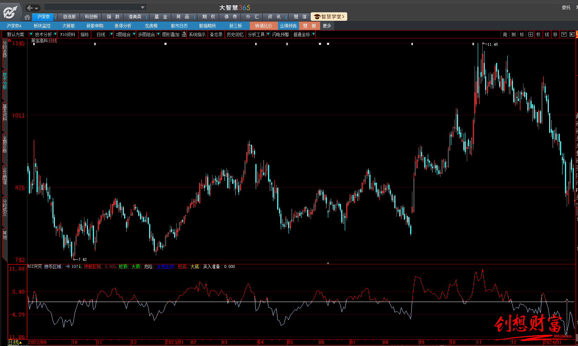Open 历史回忆 toolbar button
The width and height of the screenshot is (578, 346).
click(x=235, y=34)
